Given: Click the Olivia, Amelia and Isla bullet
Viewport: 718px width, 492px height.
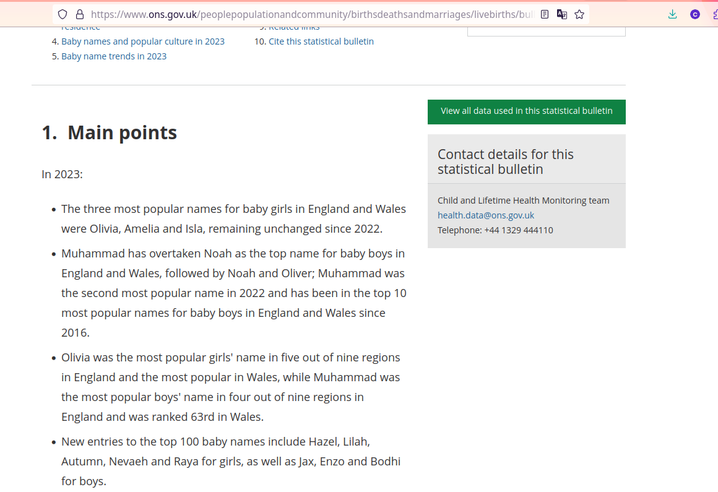Looking at the screenshot, I should coord(233,218).
